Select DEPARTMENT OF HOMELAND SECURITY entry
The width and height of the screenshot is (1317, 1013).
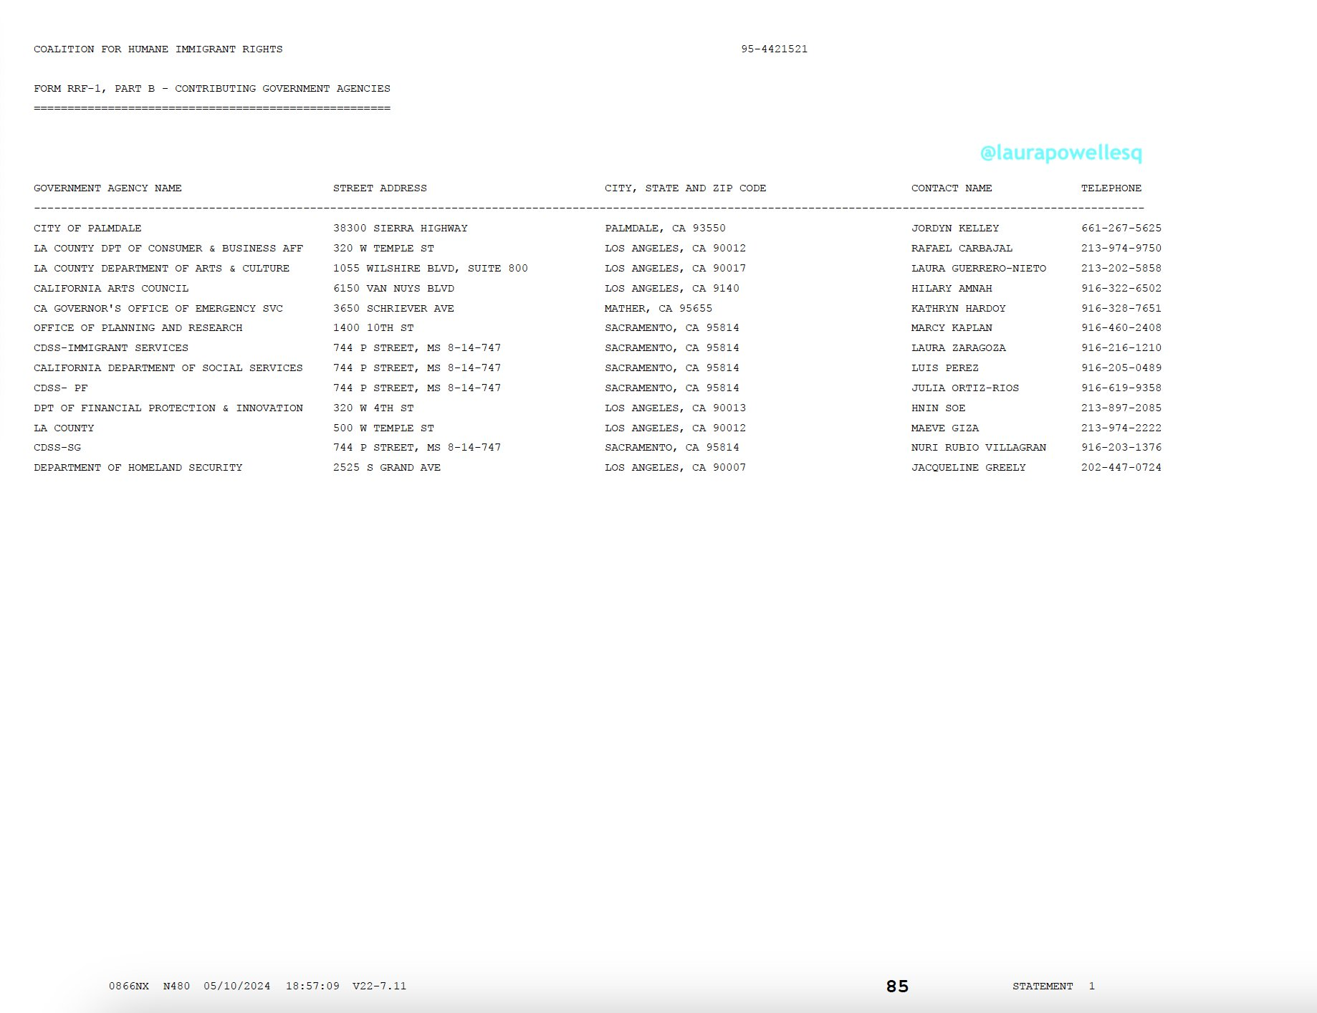tap(138, 468)
